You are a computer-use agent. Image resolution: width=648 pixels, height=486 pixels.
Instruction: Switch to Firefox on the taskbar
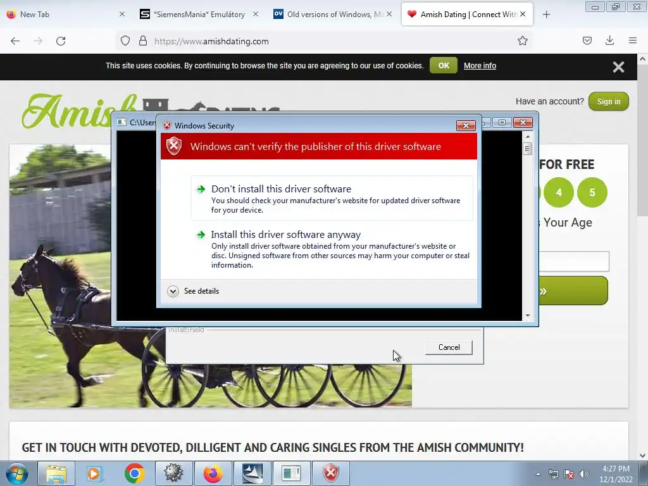point(213,473)
